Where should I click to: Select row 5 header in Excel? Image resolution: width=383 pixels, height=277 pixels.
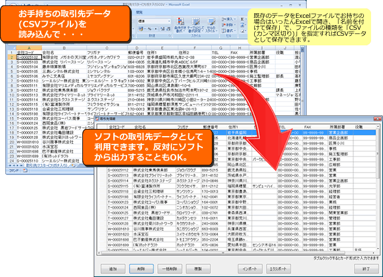pos(11,72)
